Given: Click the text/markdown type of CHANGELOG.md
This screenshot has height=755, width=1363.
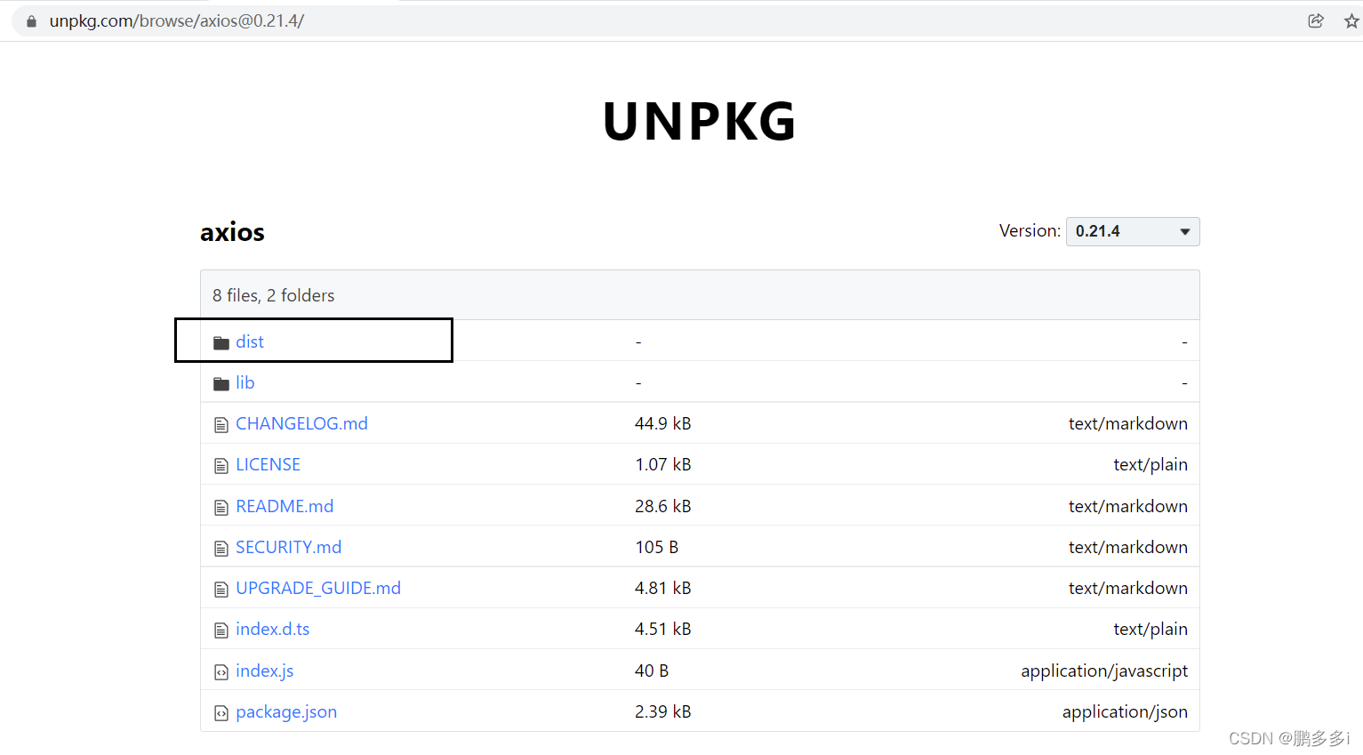Looking at the screenshot, I should [x=1128, y=423].
